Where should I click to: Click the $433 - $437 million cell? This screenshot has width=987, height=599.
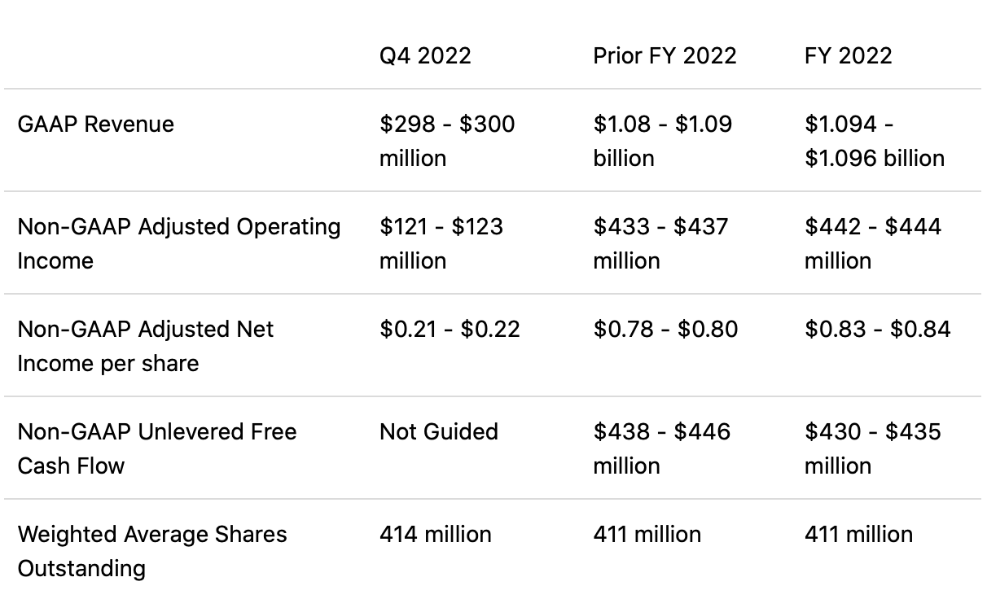click(660, 243)
